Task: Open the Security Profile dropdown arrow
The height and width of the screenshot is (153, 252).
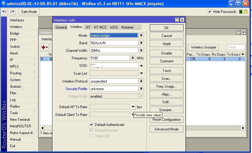Action: pos(141,89)
